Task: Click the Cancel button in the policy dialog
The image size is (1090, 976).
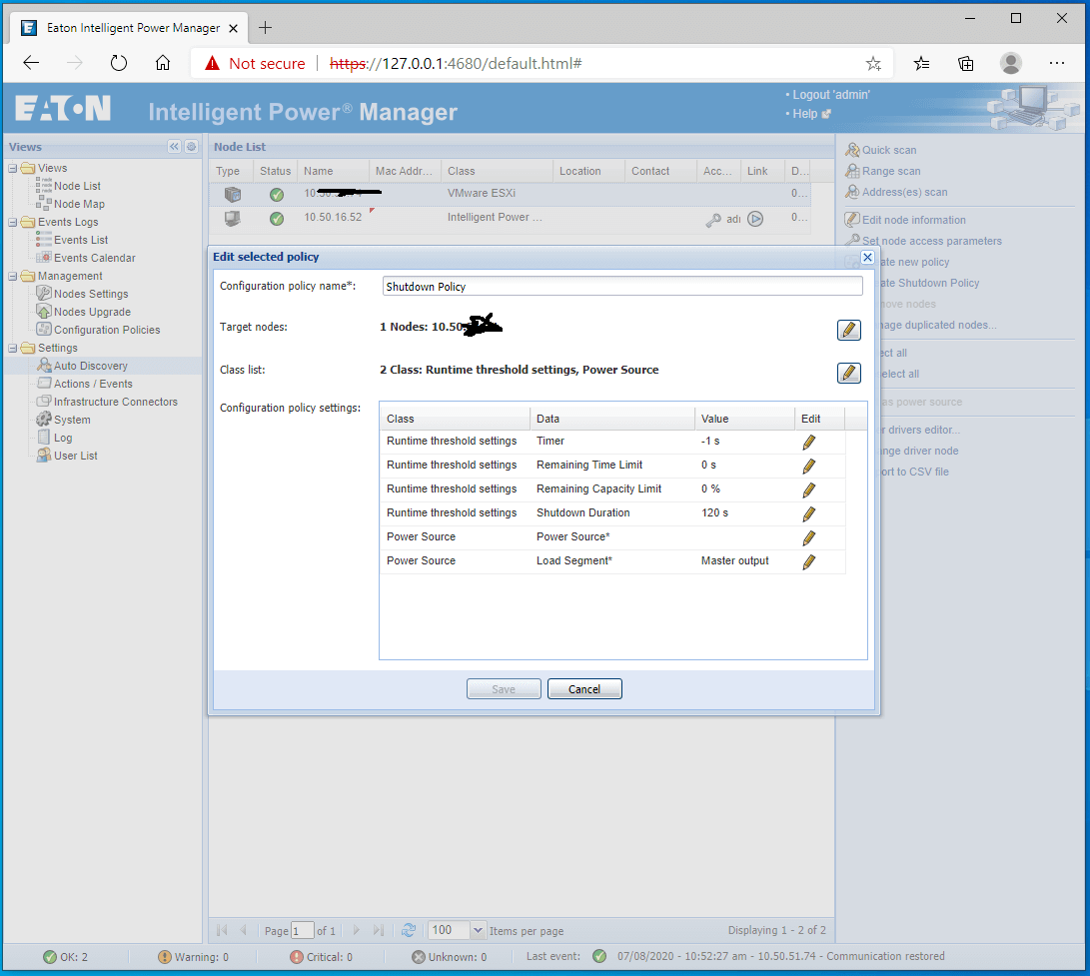Action: [584, 688]
